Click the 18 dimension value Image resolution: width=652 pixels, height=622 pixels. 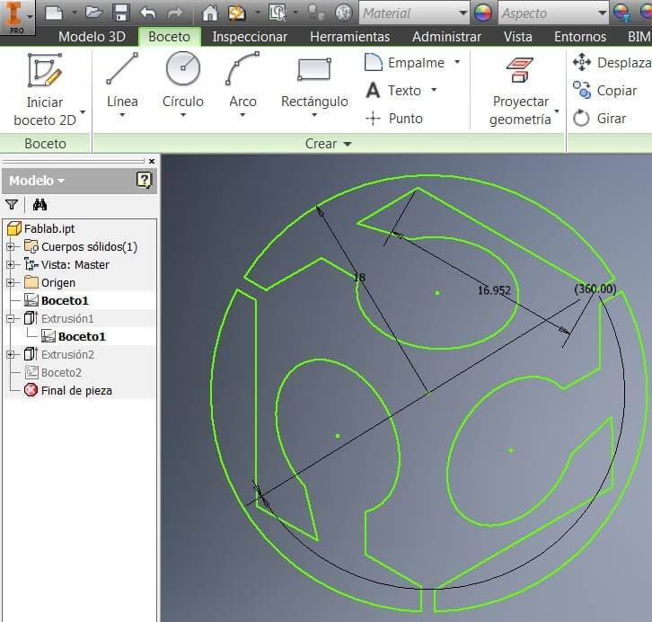click(359, 277)
